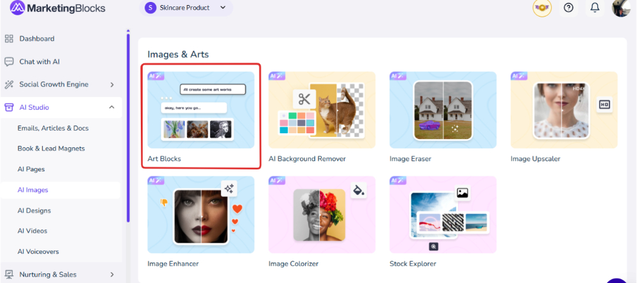Click the MarketingBlocks logo
Screen dimensions: 637x283
coord(57,8)
